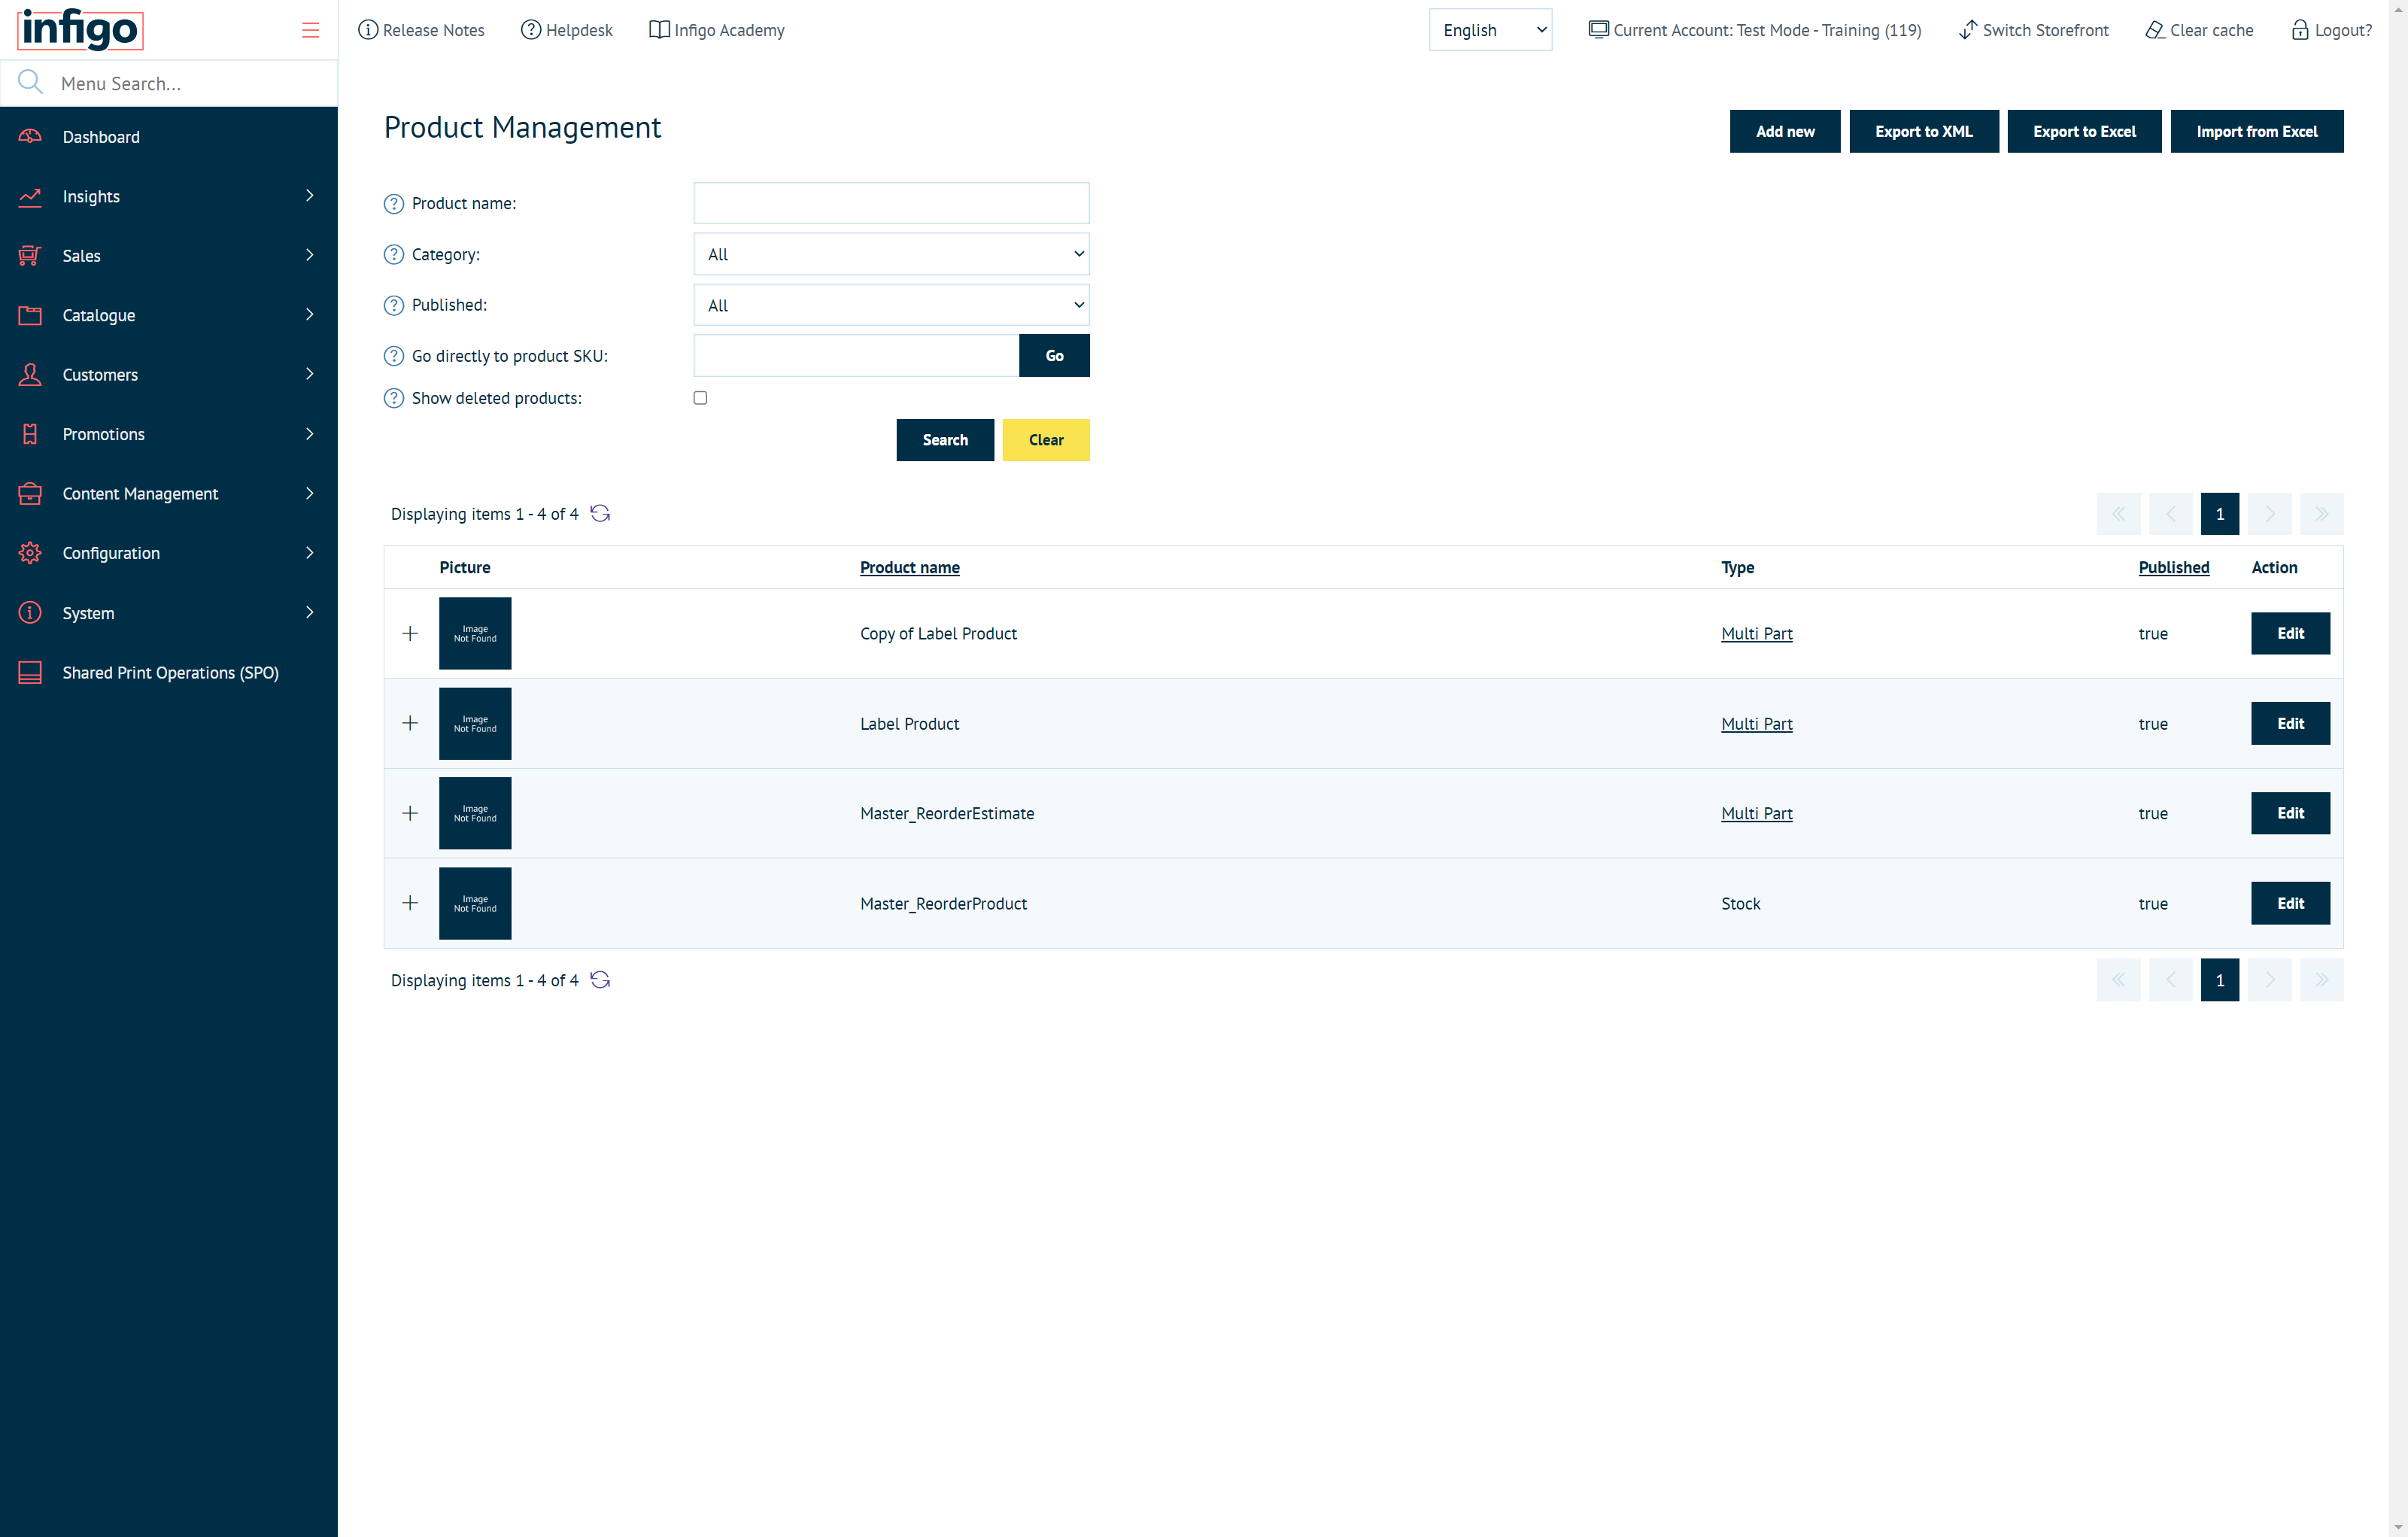Click into the Product name field
2408x1537 pixels.
pyautogui.click(x=891, y=203)
